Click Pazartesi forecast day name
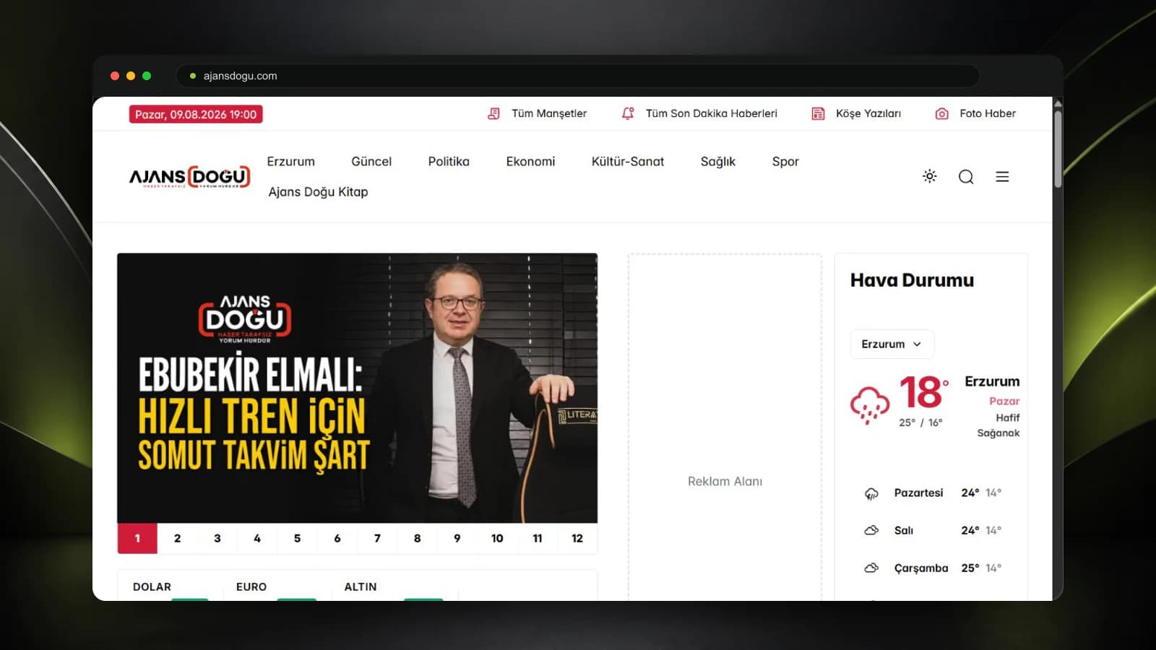1156x650 pixels. [918, 493]
